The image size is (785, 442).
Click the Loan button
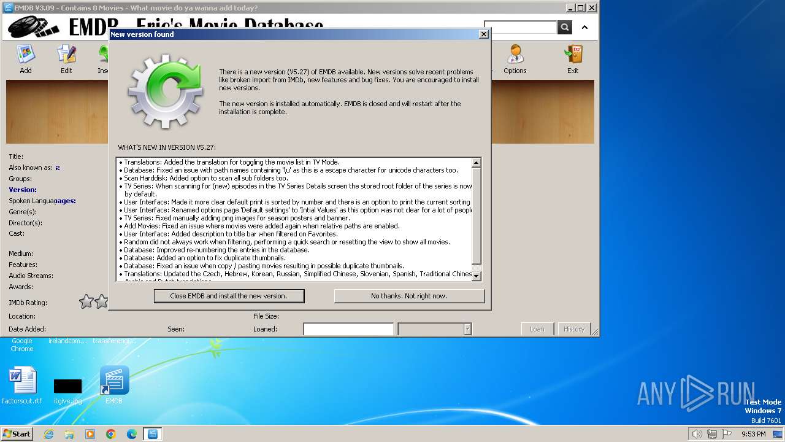point(537,329)
